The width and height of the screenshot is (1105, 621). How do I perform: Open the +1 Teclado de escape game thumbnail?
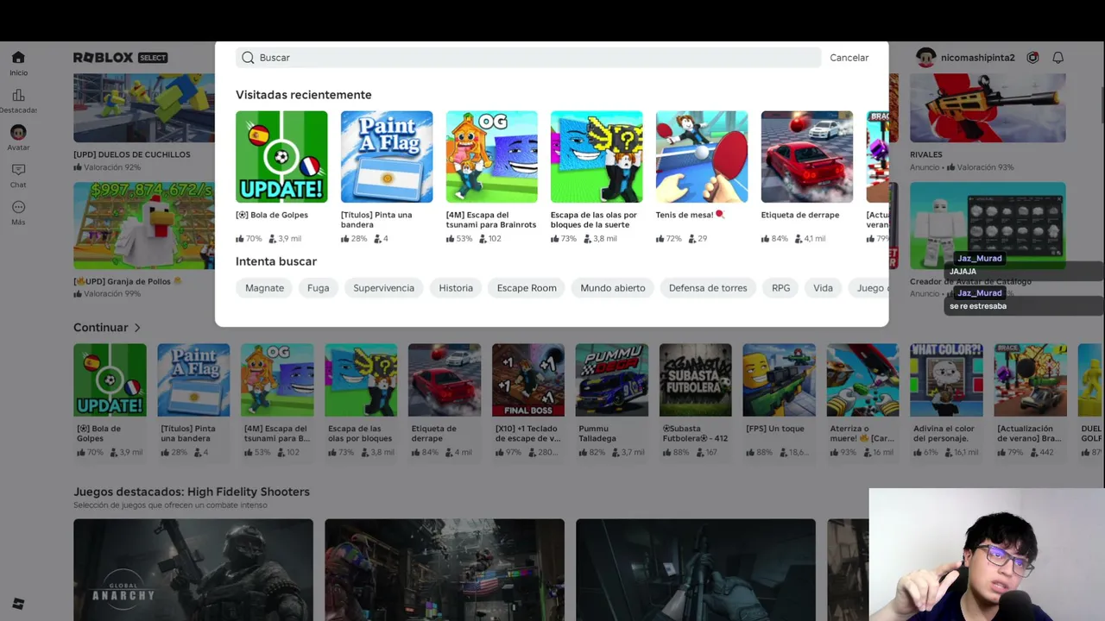click(528, 380)
